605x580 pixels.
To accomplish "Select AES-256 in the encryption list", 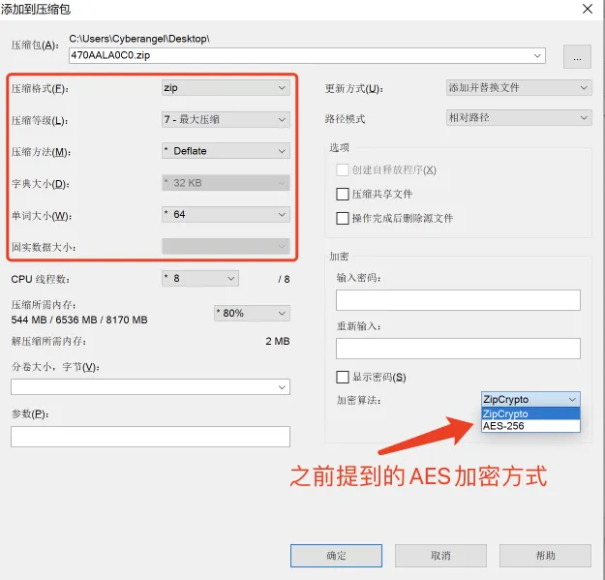I will pyautogui.click(x=530, y=426).
